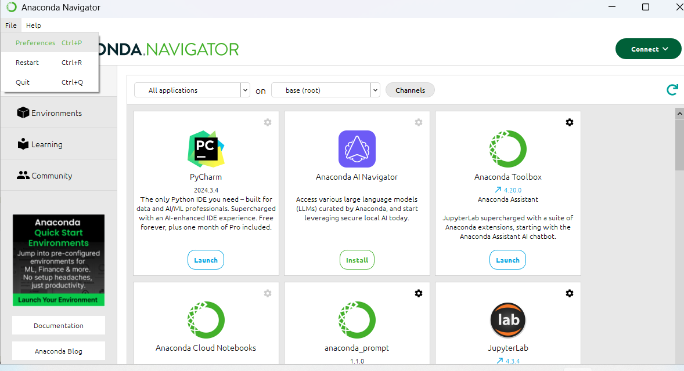Open the Connect dropdown menu
The image size is (684, 371).
click(x=648, y=49)
